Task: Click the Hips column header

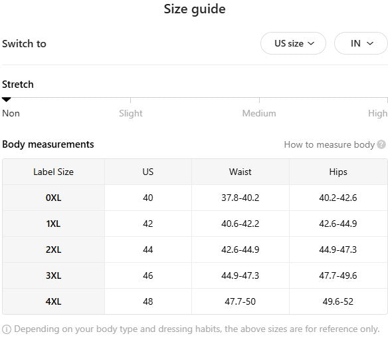Action: point(338,172)
